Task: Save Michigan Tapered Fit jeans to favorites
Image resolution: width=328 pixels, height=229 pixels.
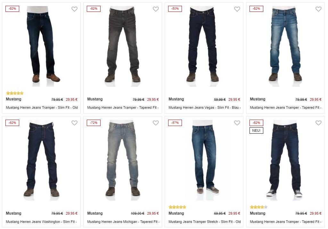Action: (x=156, y=123)
